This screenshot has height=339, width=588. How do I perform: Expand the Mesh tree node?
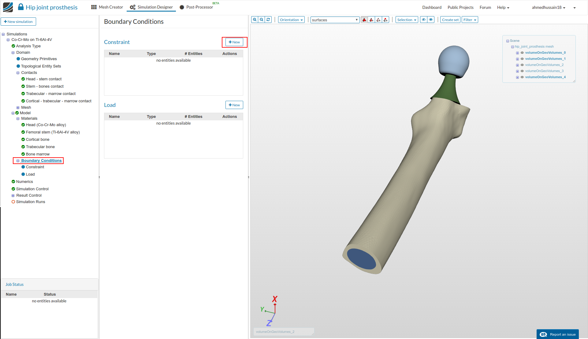[x=18, y=108]
